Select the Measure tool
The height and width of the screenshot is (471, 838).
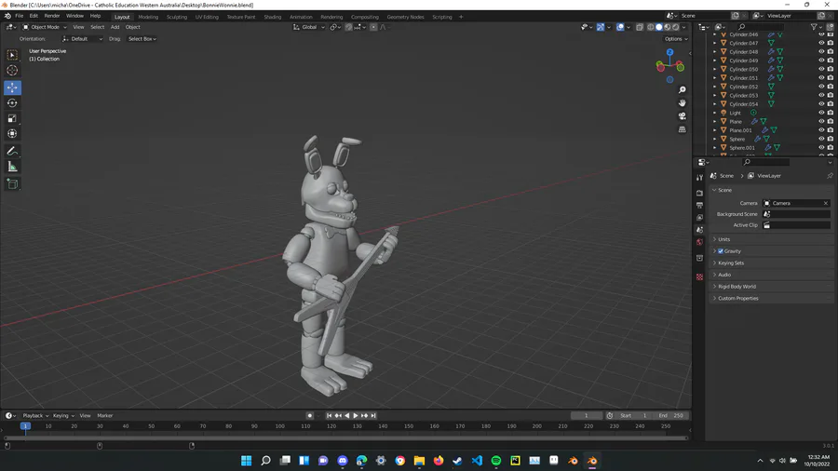pyautogui.click(x=12, y=167)
